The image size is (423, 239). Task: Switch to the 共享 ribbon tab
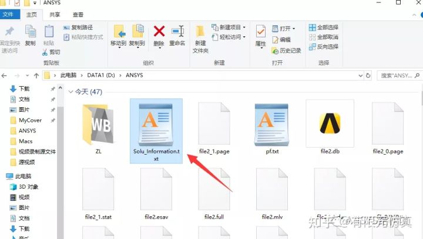click(55, 15)
